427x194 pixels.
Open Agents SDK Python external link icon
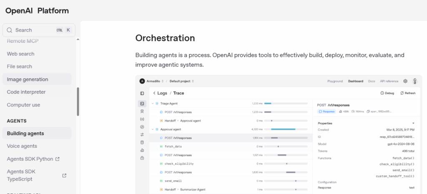58,159
